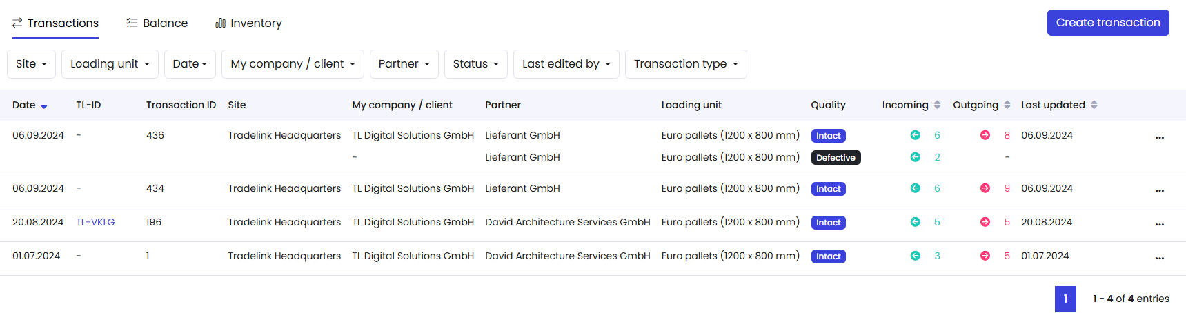The height and width of the screenshot is (313, 1186).
Task: Expand the Partner filter dropdown
Action: [404, 64]
